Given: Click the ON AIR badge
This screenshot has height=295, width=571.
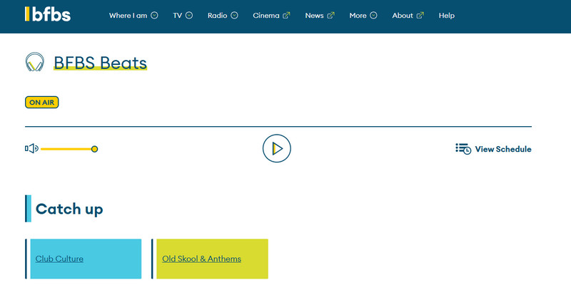Looking at the screenshot, I should pyautogui.click(x=42, y=102).
